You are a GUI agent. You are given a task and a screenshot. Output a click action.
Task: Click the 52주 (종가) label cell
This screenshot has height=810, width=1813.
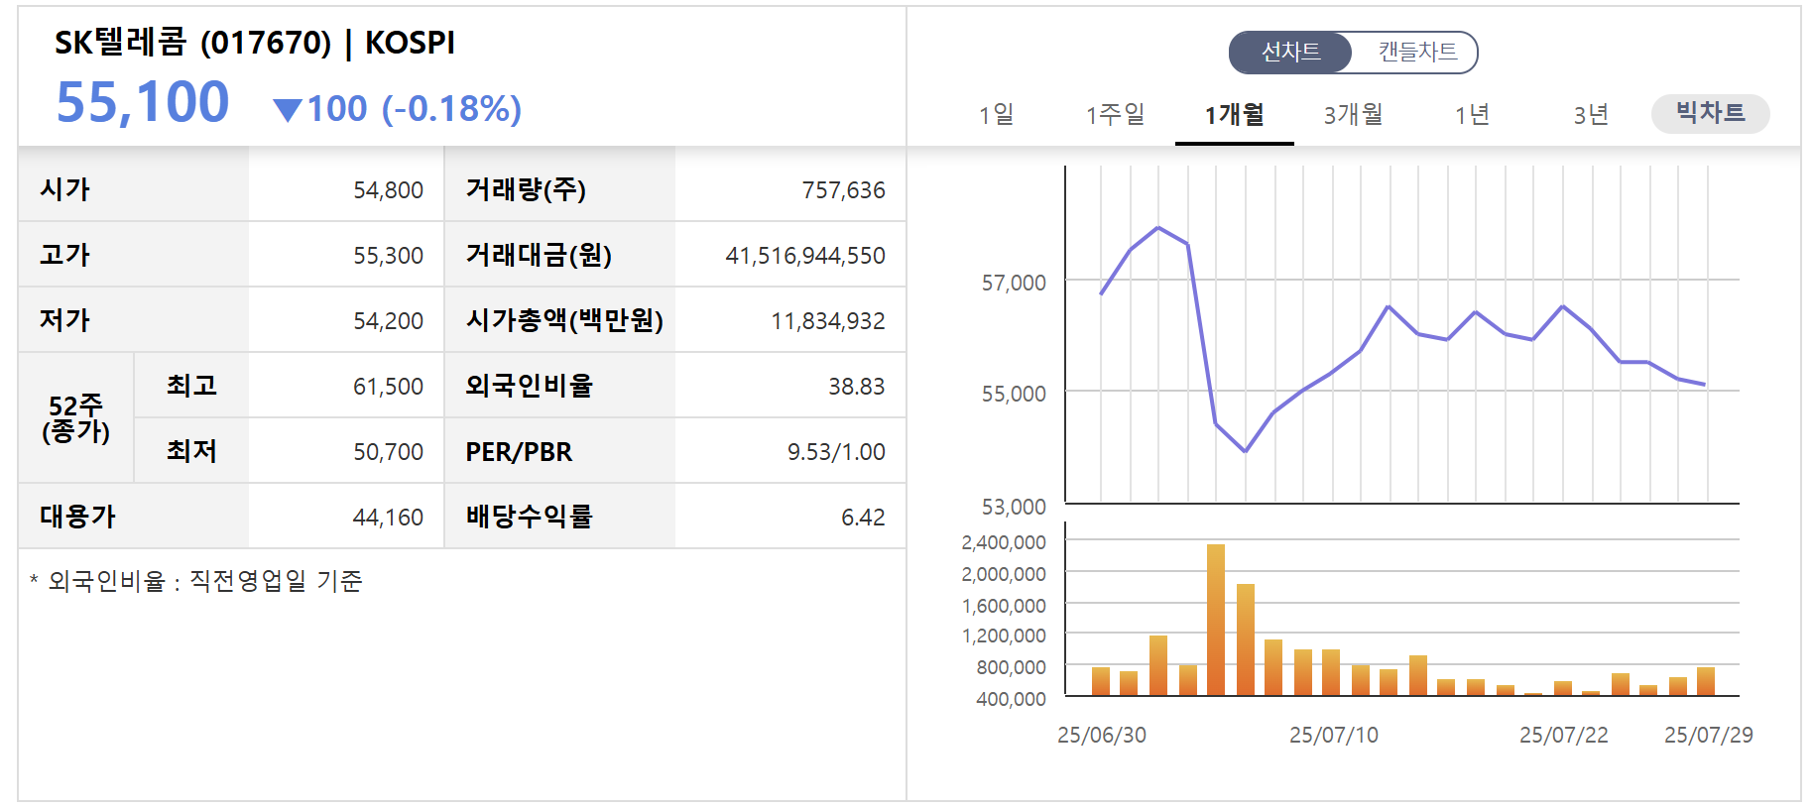pyautogui.click(x=75, y=417)
